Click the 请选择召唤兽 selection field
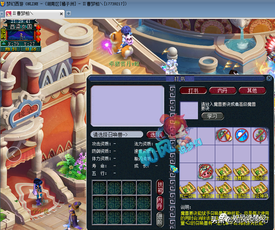275x230 pixels. (117, 135)
